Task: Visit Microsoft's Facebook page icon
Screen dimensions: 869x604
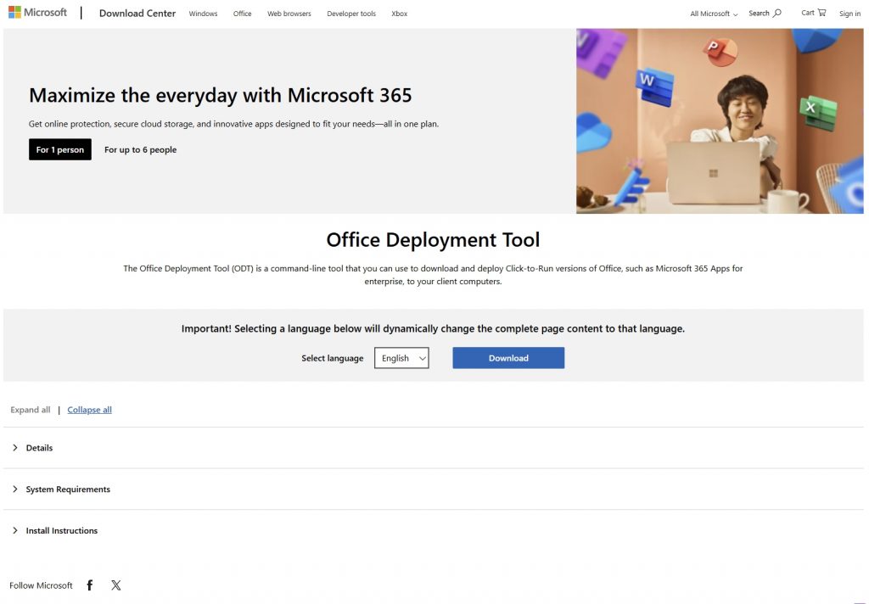Action: pyautogui.click(x=90, y=585)
